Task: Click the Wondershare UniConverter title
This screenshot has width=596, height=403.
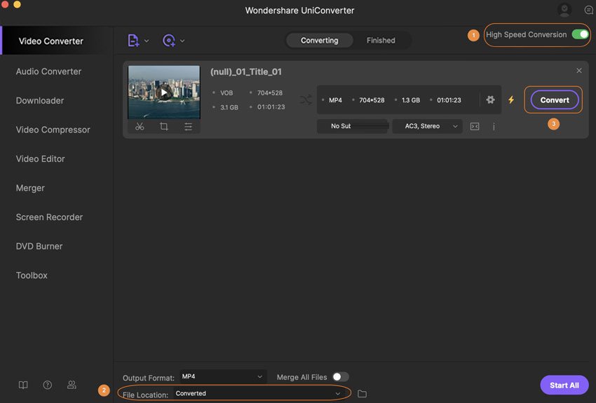Action: tap(299, 11)
